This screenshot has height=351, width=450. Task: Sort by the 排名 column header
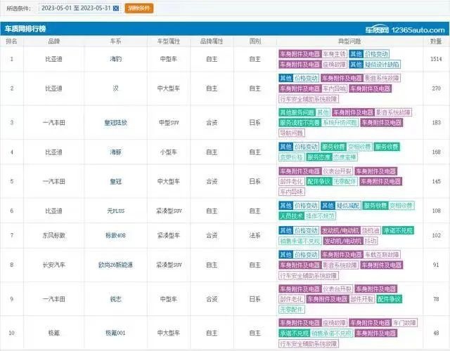click(x=11, y=41)
